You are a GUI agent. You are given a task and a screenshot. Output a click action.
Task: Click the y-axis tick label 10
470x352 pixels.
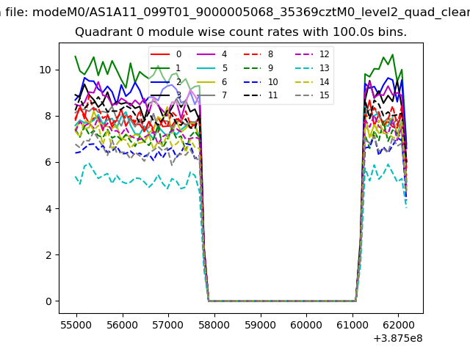(x=43, y=70)
